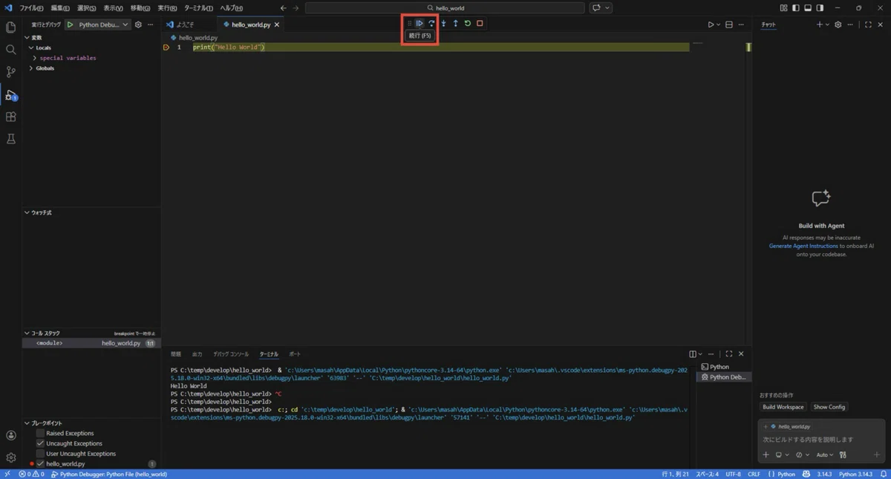Click the CRLF line ending status item
891x479 pixels.
pos(754,474)
